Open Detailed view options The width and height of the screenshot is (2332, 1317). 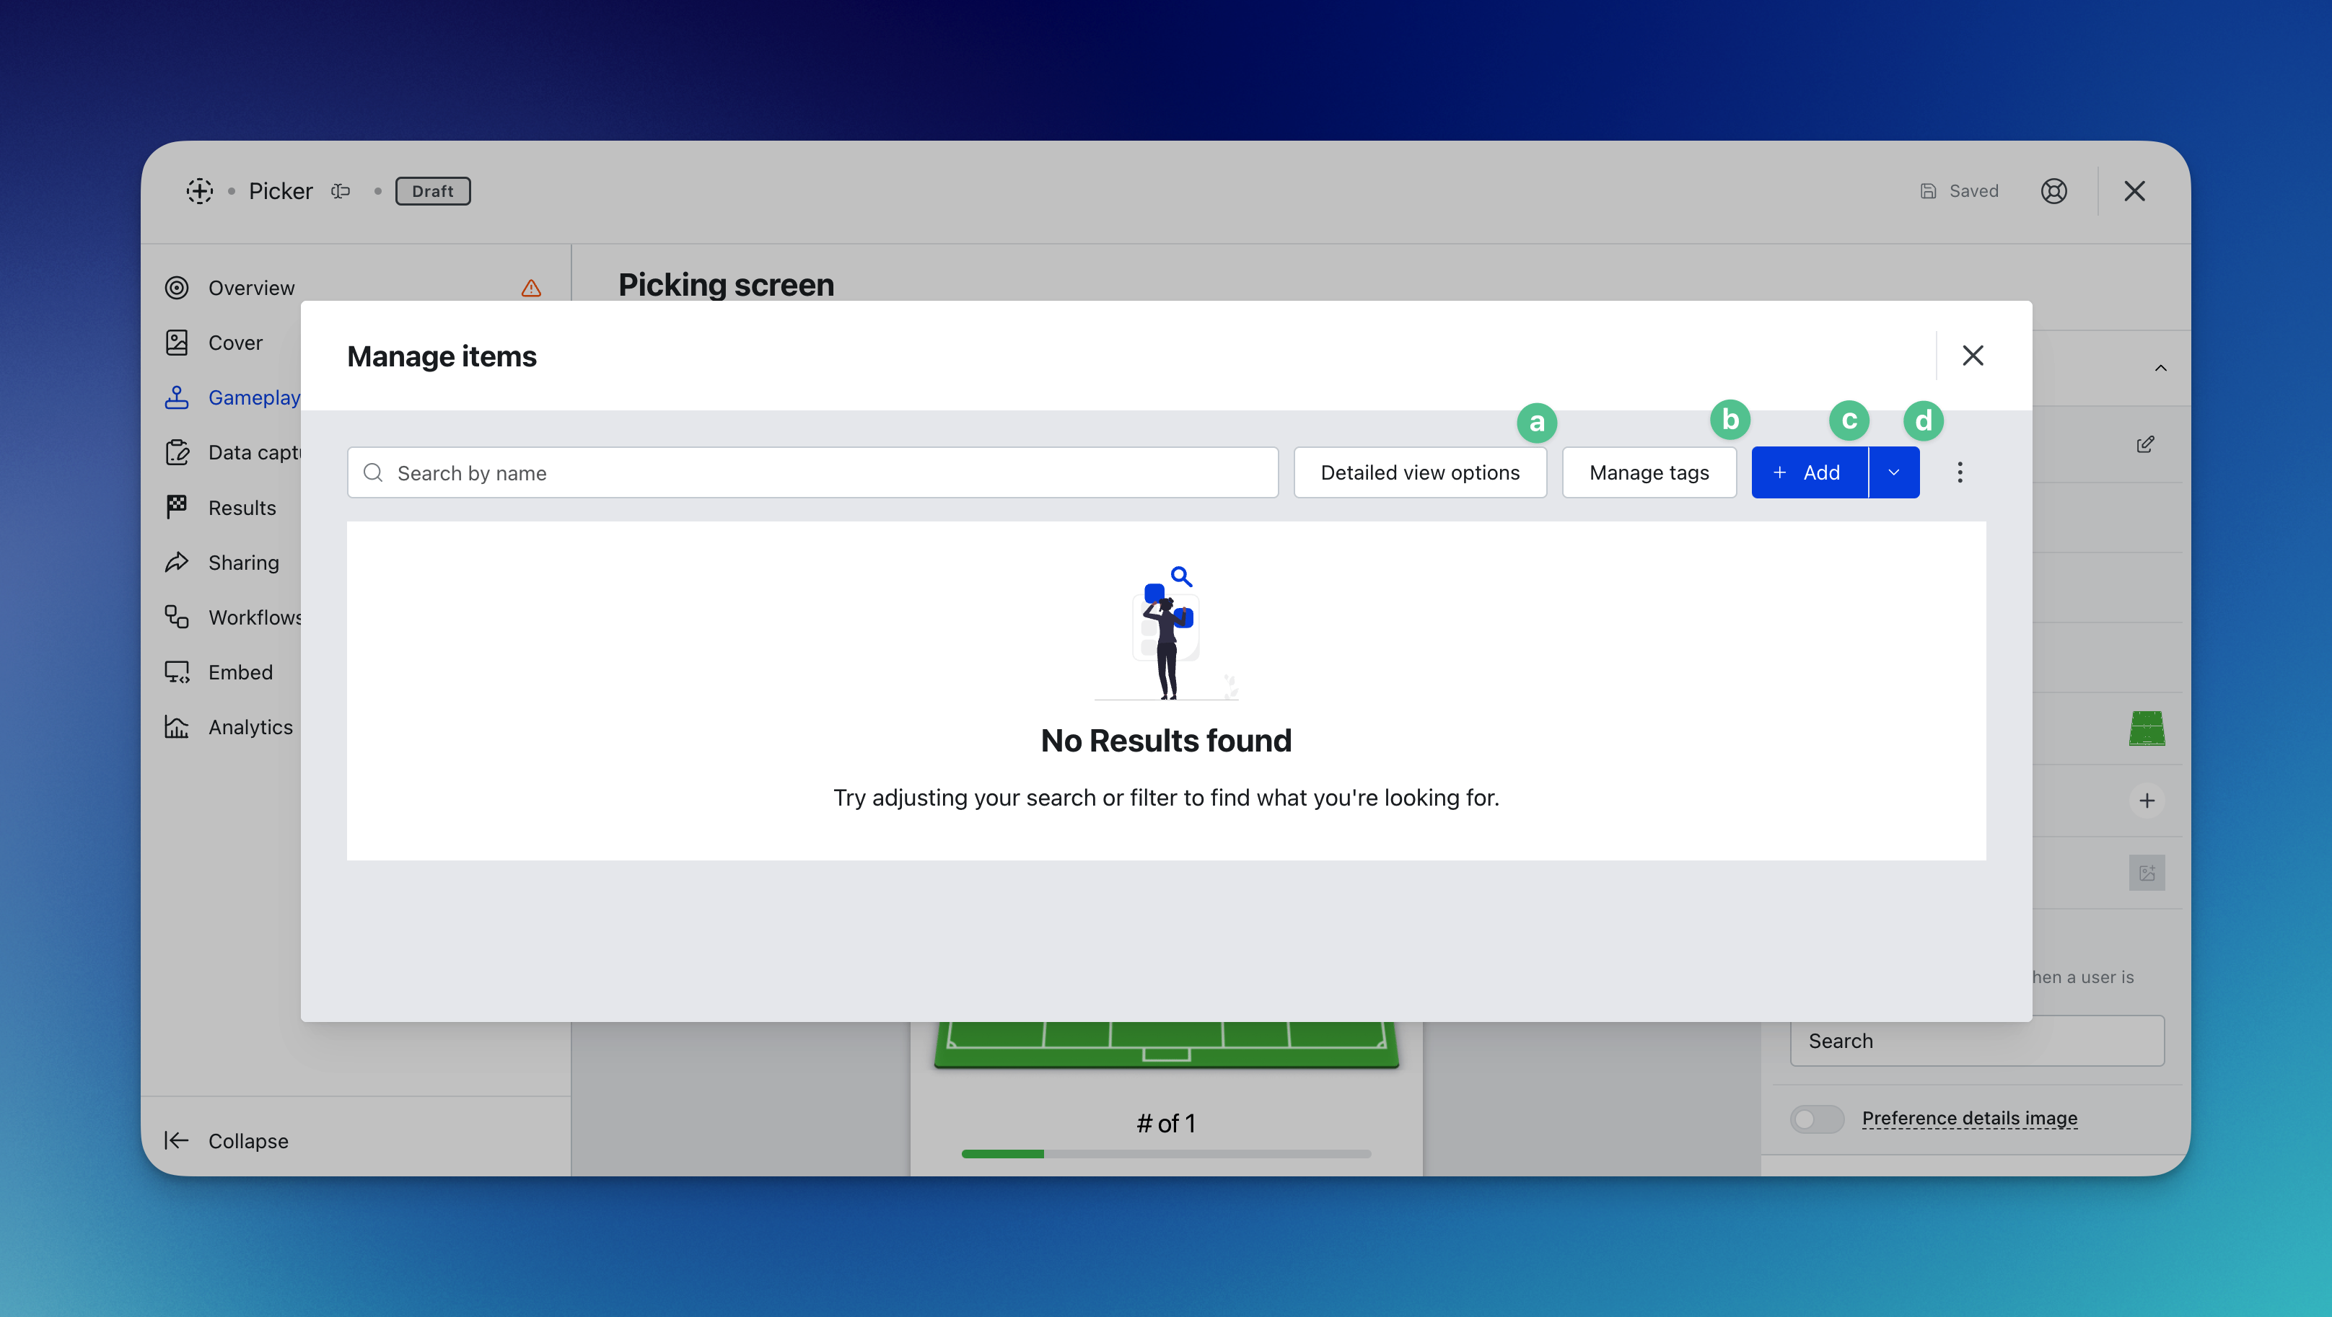point(1419,472)
